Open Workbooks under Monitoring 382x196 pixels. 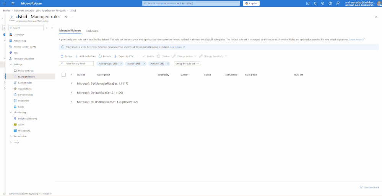[24, 131]
